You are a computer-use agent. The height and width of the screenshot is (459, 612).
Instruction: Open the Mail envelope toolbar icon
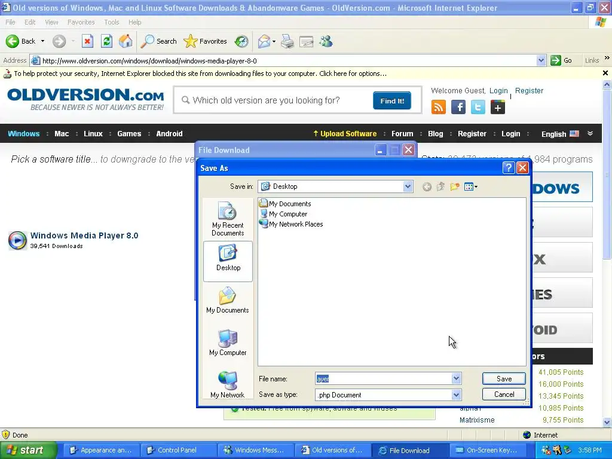point(264,41)
